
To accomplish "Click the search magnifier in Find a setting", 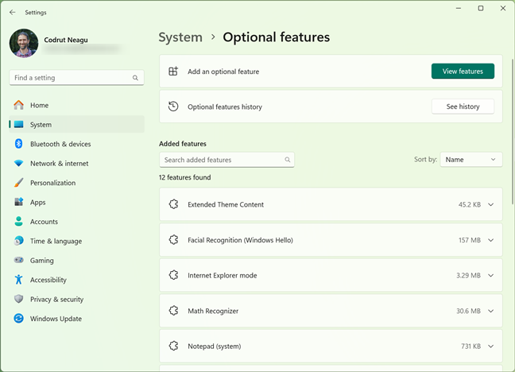I will [135, 78].
